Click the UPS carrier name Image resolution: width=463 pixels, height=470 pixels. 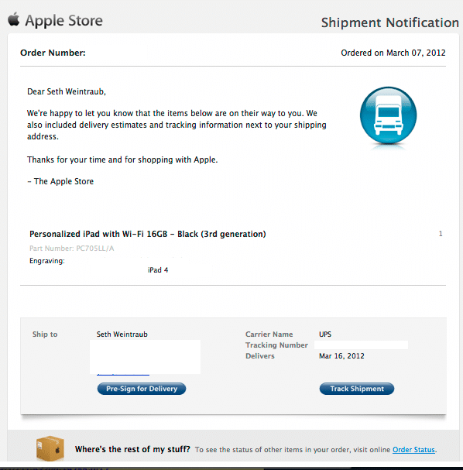[325, 334]
